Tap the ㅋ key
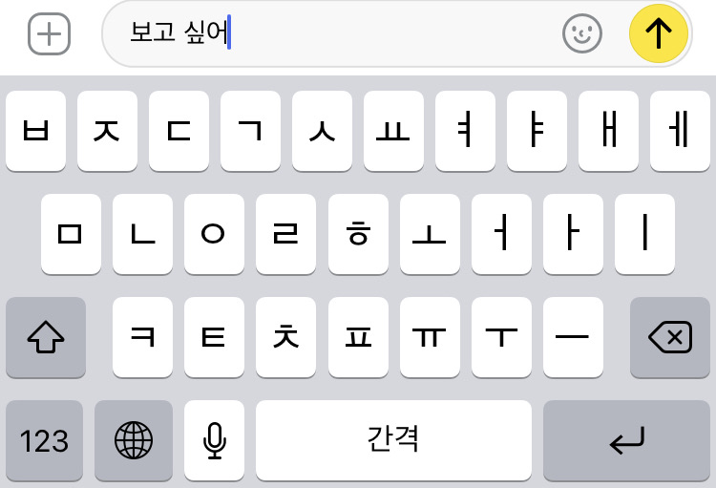 [142, 338]
